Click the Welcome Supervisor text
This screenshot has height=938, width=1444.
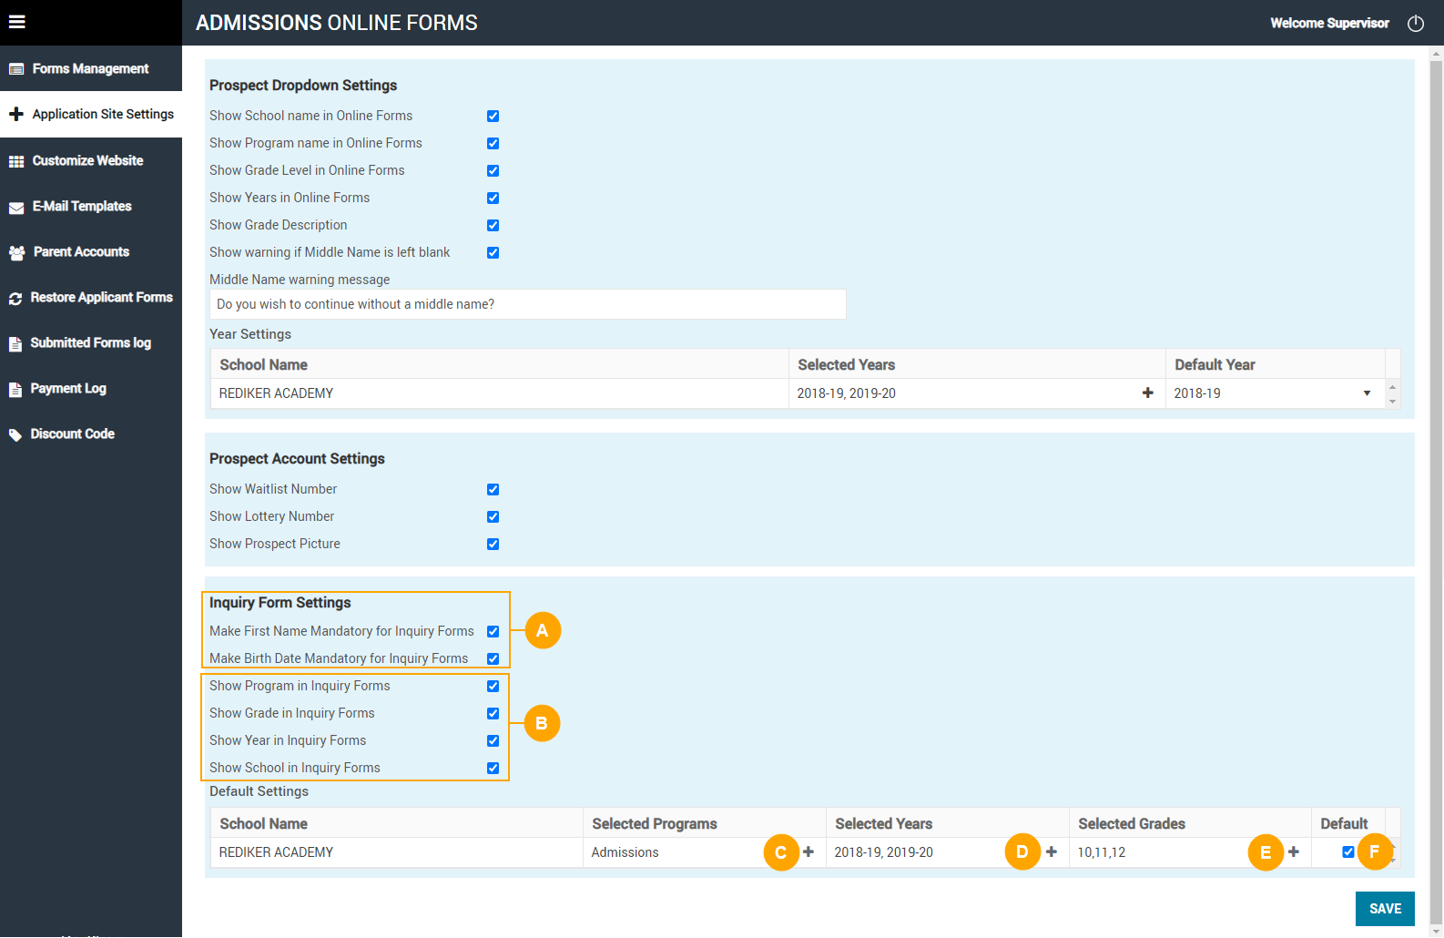click(x=1329, y=23)
